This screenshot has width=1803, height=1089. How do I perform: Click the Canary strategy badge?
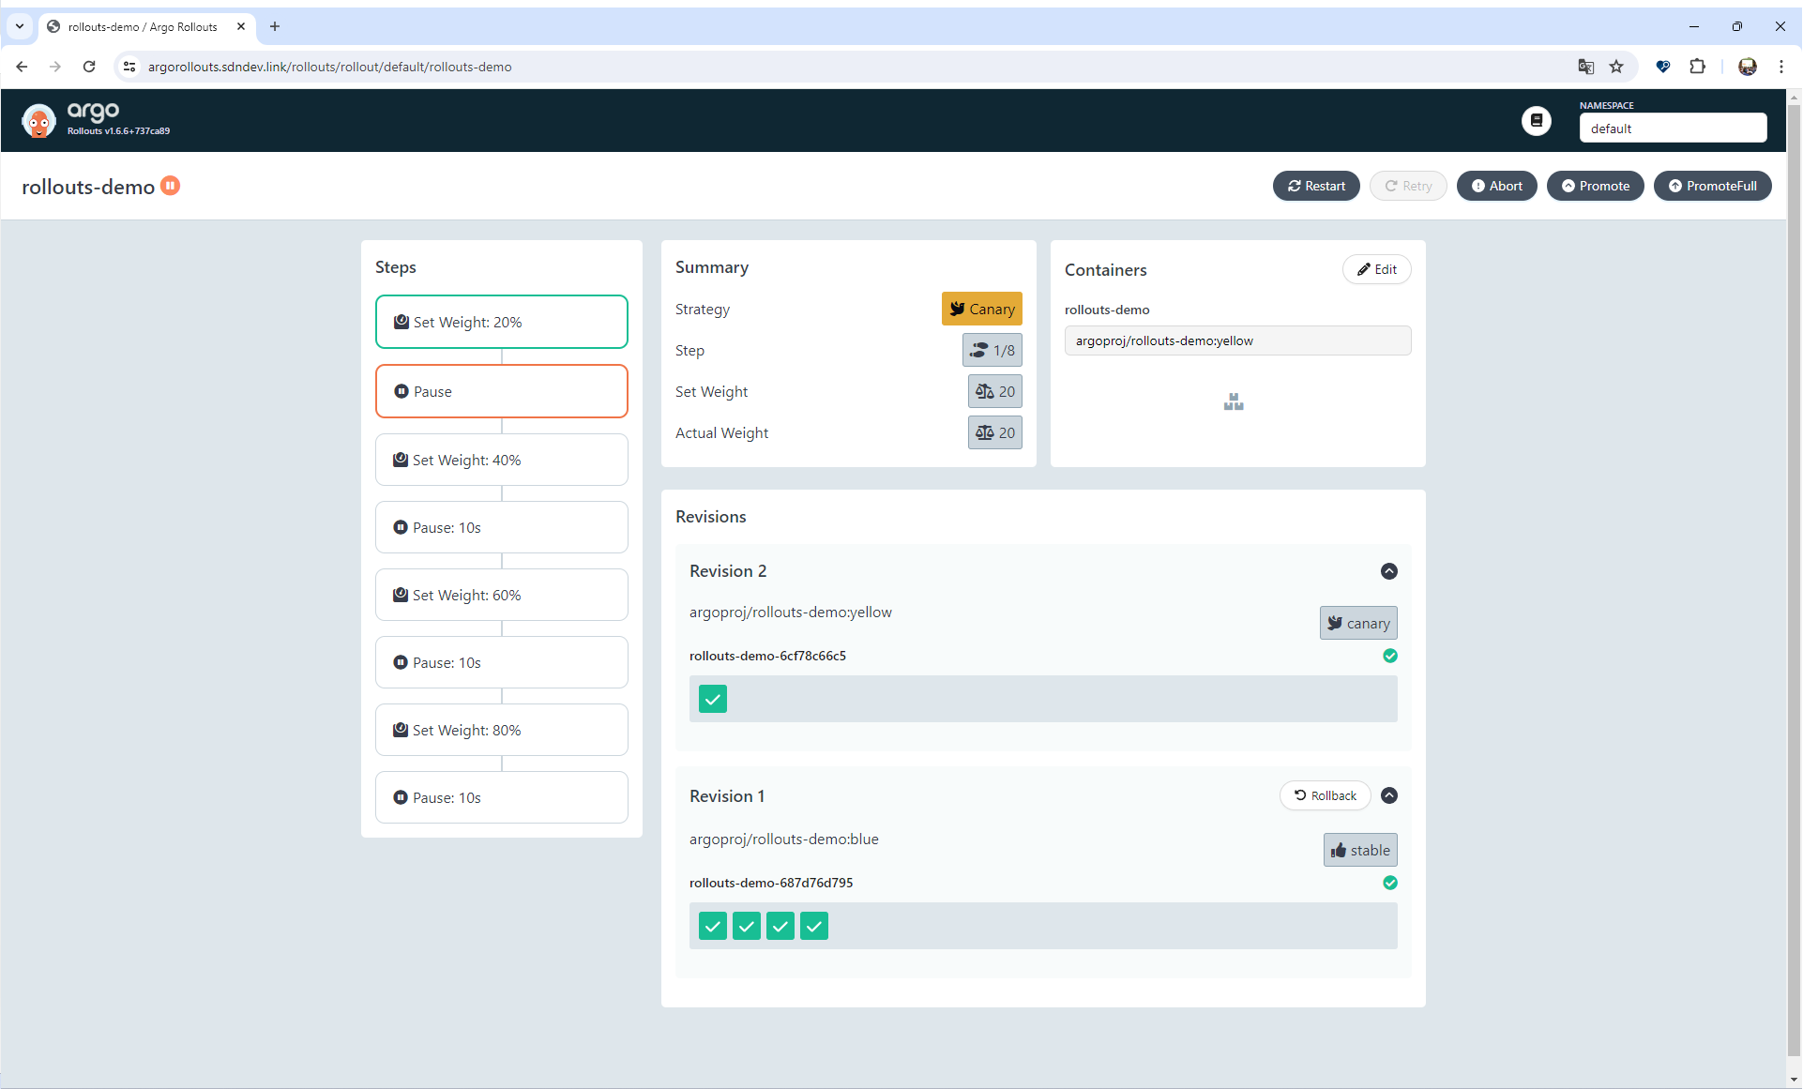[981, 309]
